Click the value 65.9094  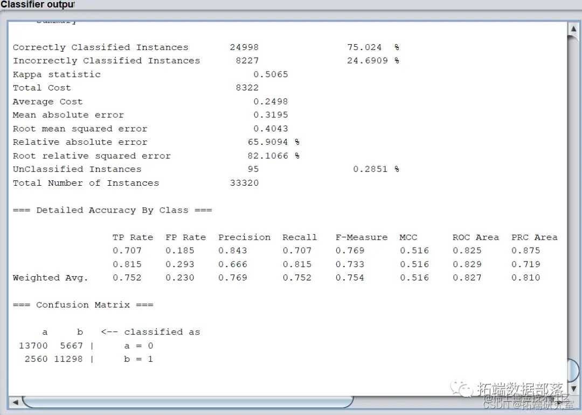(268, 142)
